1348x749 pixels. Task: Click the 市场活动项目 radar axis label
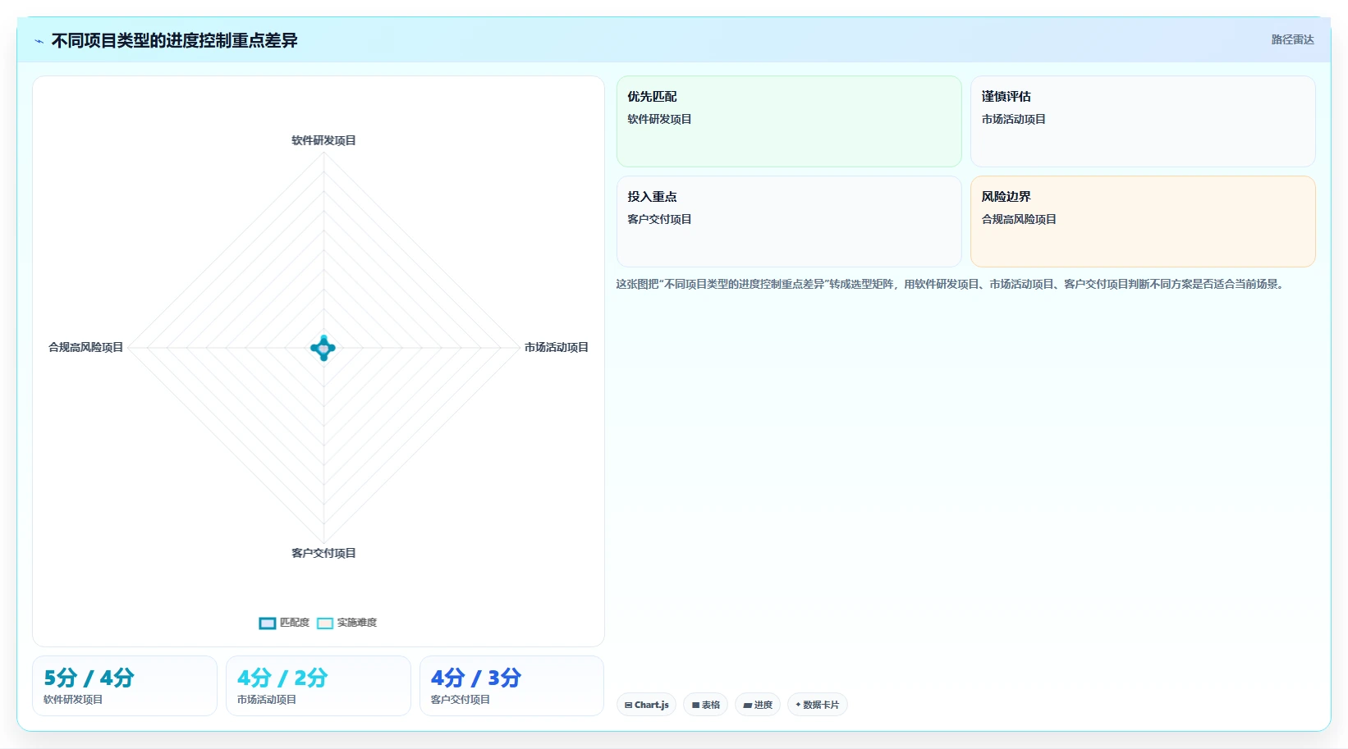click(557, 347)
